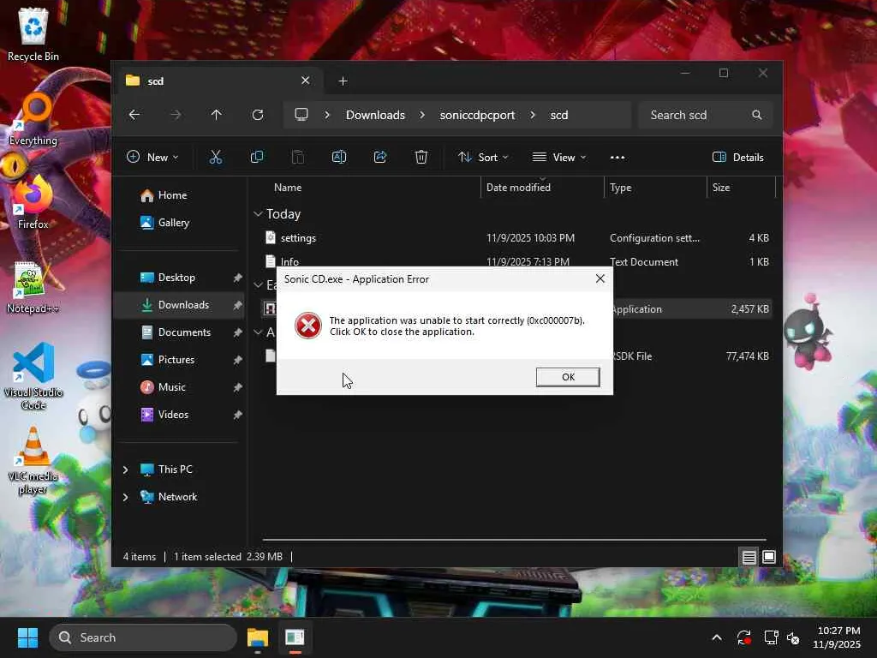
Task: Open Downloads in the navigation pane
Action: pyautogui.click(x=183, y=305)
